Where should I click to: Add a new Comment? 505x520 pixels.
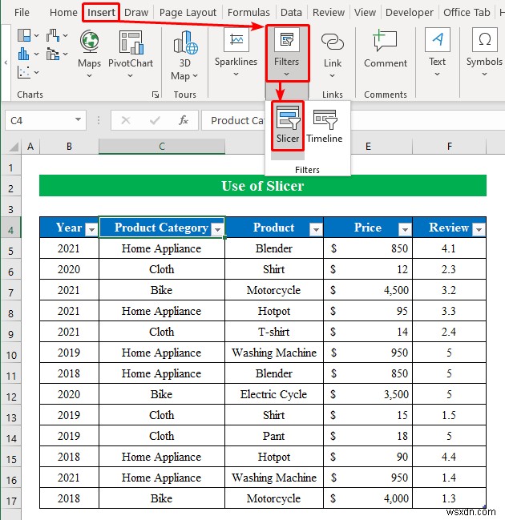coord(386,48)
